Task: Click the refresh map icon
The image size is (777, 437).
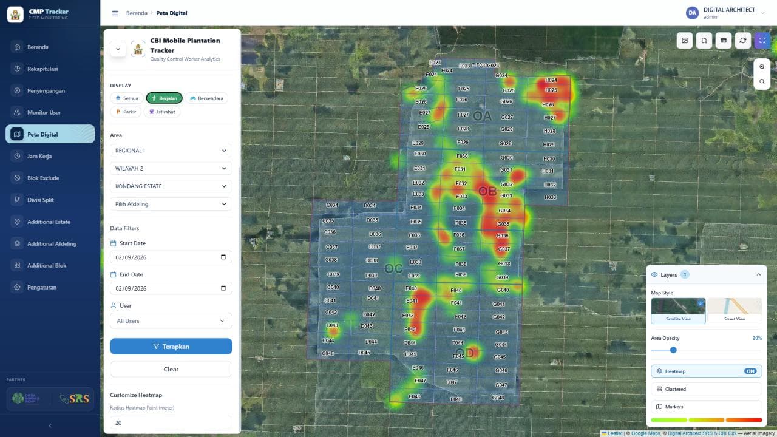Action: pos(742,41)
